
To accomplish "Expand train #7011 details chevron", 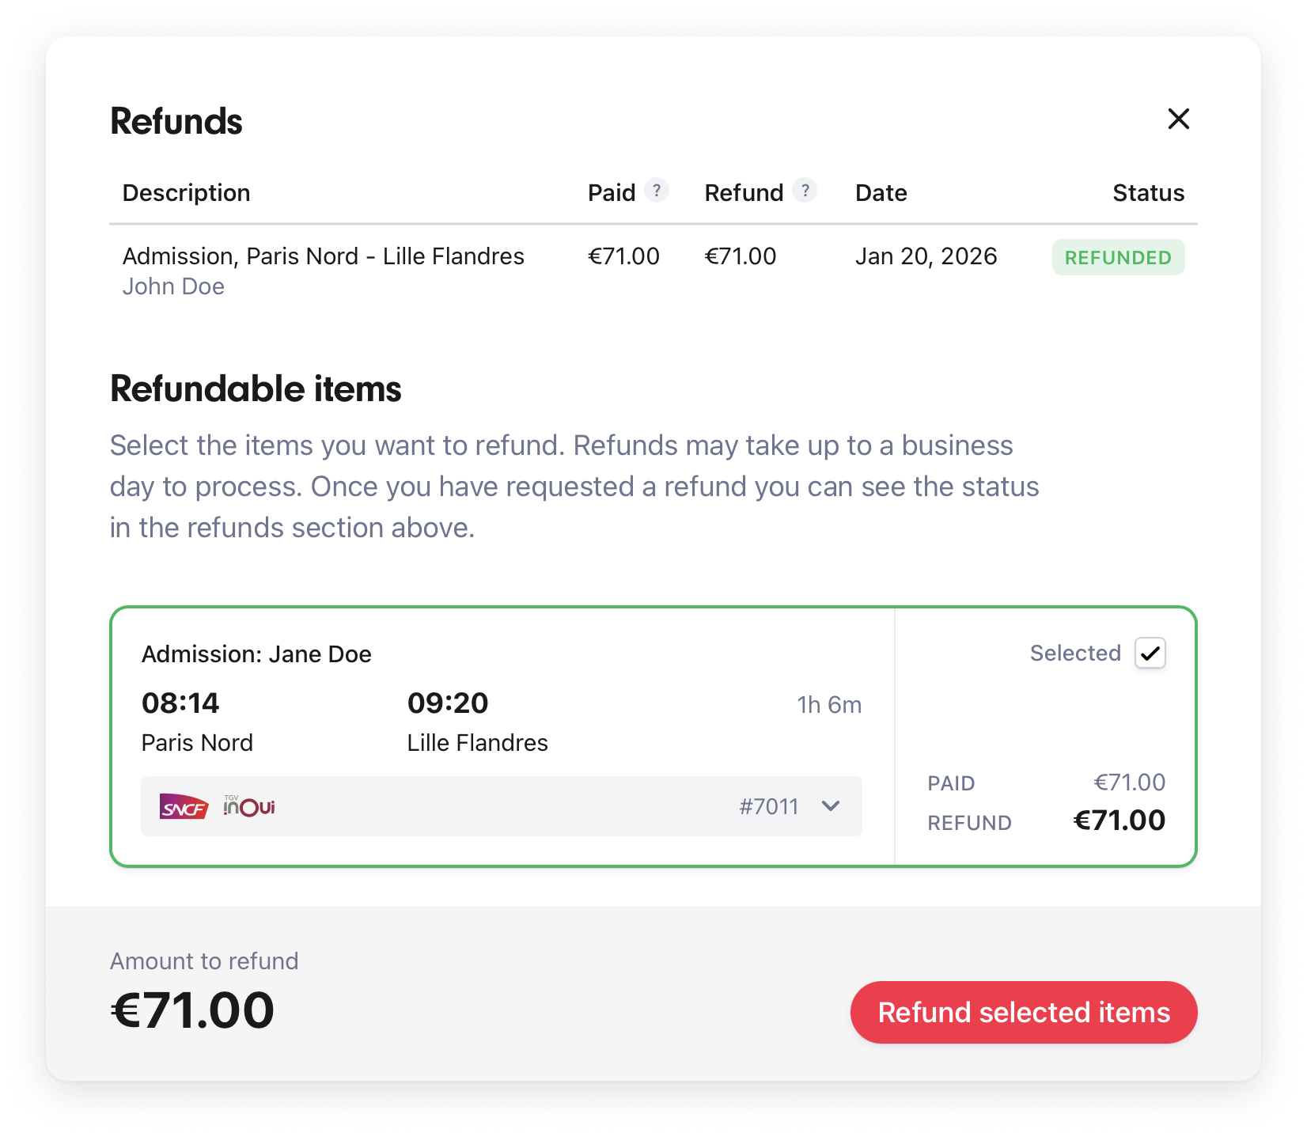I will [831, 806].
